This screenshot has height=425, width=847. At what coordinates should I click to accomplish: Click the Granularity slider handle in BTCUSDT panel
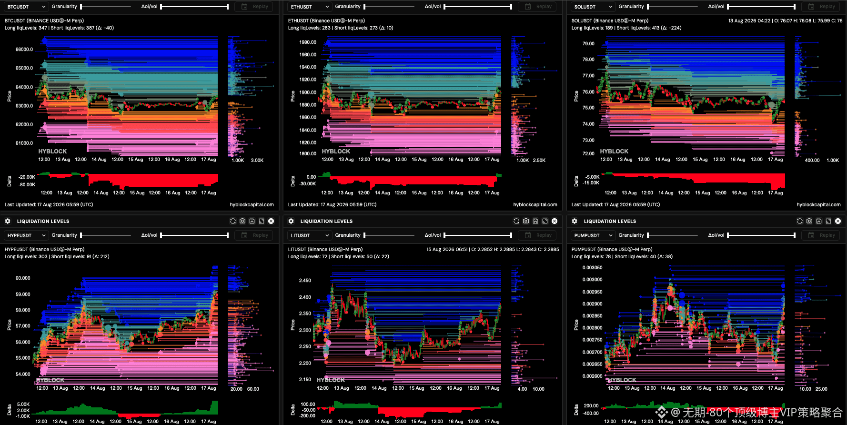[x=81, y=7]
